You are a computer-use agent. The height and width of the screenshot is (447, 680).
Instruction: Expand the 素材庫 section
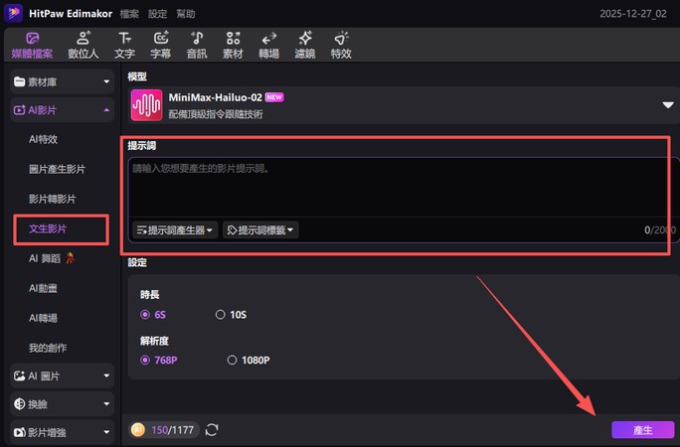coord(62,81)
